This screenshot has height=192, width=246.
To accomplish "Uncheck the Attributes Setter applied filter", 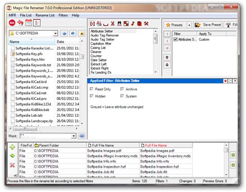I will tap(175, 39).
